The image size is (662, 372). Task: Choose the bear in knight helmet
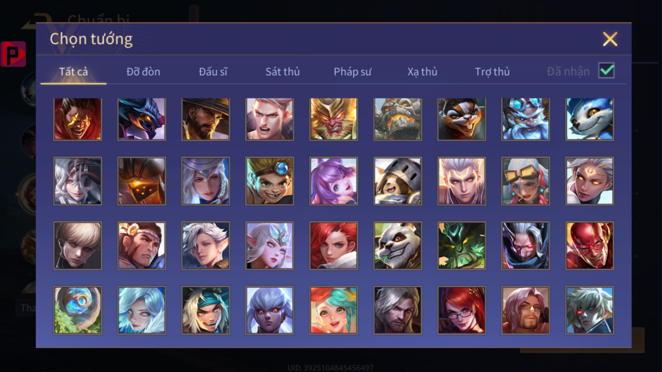(397, 181)
